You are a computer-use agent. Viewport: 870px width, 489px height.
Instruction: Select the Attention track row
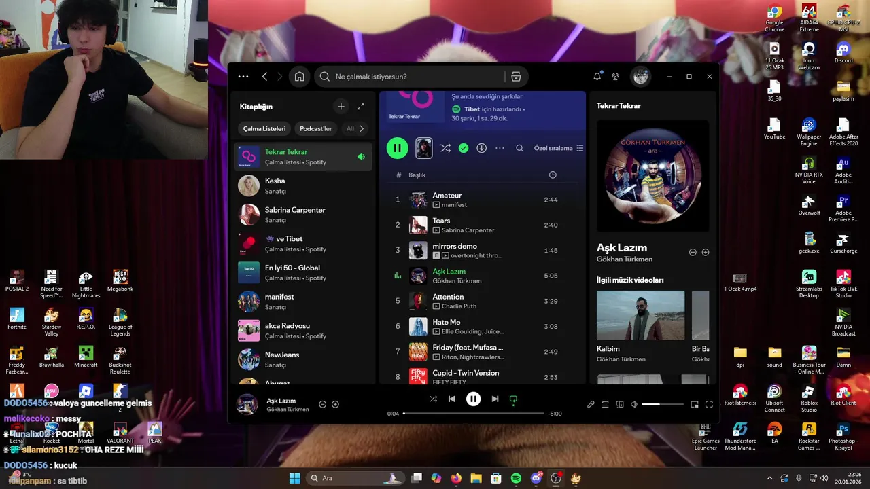[483, 301]
